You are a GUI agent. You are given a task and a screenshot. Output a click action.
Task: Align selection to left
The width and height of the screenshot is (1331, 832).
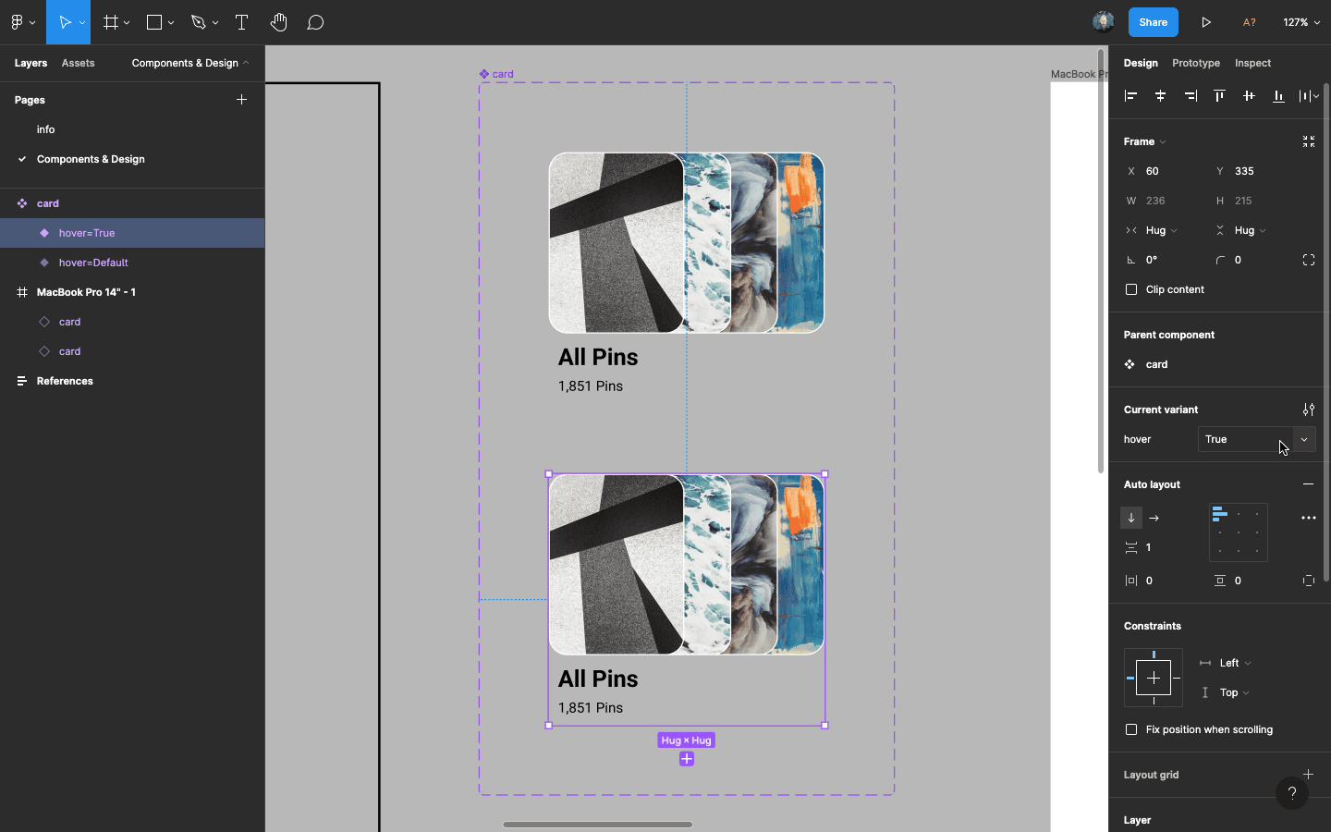click(x=1130, y=95)
